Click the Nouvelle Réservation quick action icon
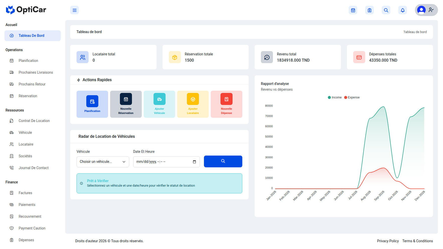443x249 pixels. click(126, 99)
